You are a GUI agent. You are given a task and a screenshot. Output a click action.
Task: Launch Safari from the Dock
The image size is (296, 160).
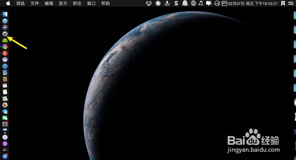[5, 66]
